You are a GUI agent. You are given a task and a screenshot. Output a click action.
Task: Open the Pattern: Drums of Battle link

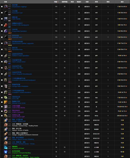[x=20, y=130]
